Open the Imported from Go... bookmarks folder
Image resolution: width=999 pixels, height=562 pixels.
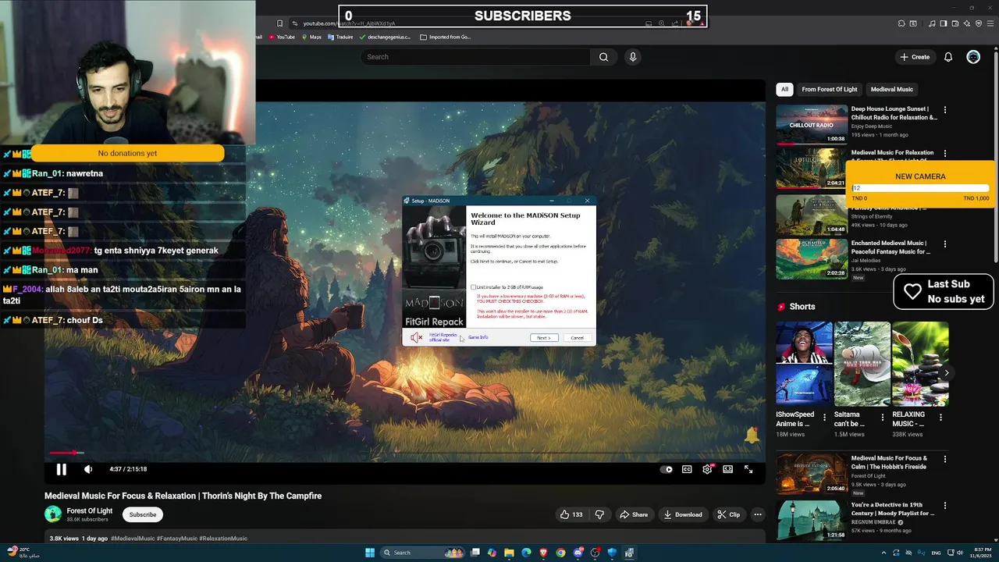pyautogui.click(x=445, y=37)
